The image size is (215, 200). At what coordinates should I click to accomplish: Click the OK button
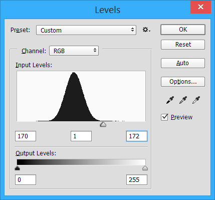click(x=183, y=30)
